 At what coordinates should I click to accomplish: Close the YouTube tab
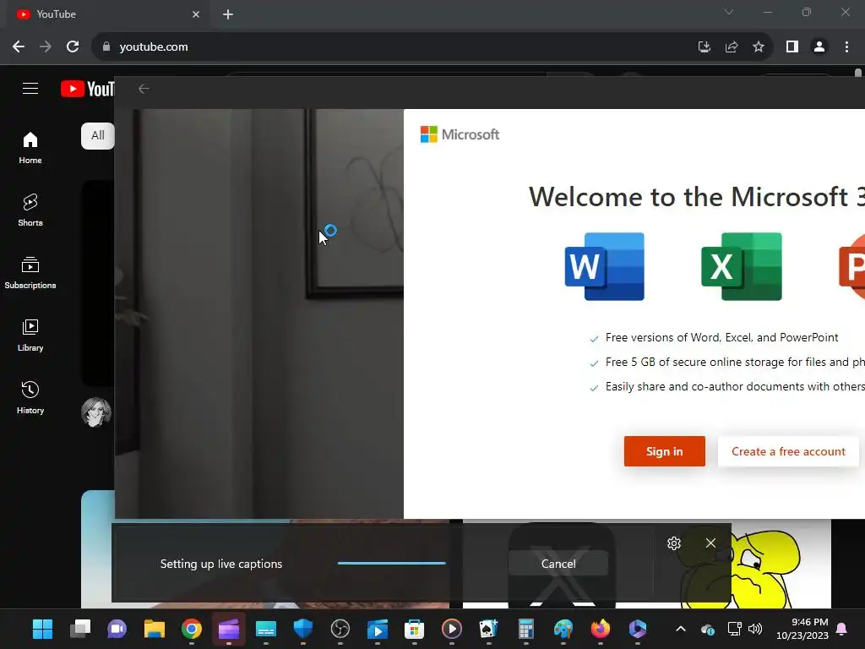click(x=195, y=14)
